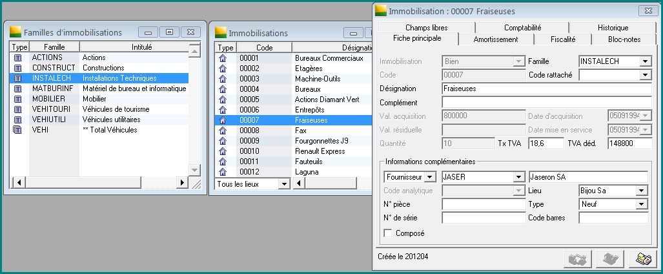Click the table icon beside the MOBILIER family
The image size is (663, 274).
click(x=18, y=99)
